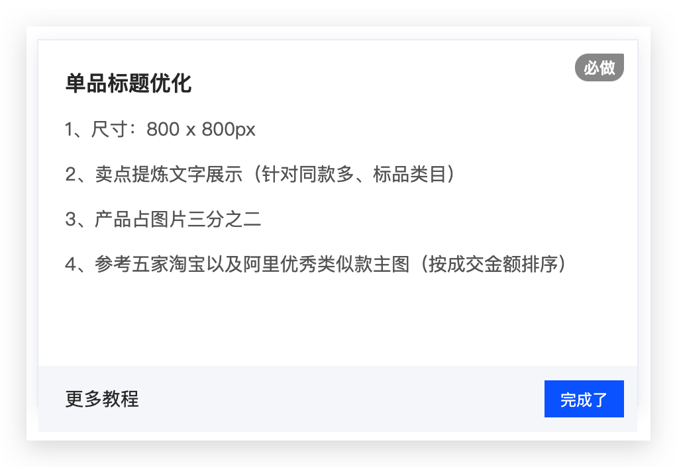Click the 按成交金额排序 parenthetical text
Image resolution: width=677 pixels, height=467 pixels.
tap(493, 264)
